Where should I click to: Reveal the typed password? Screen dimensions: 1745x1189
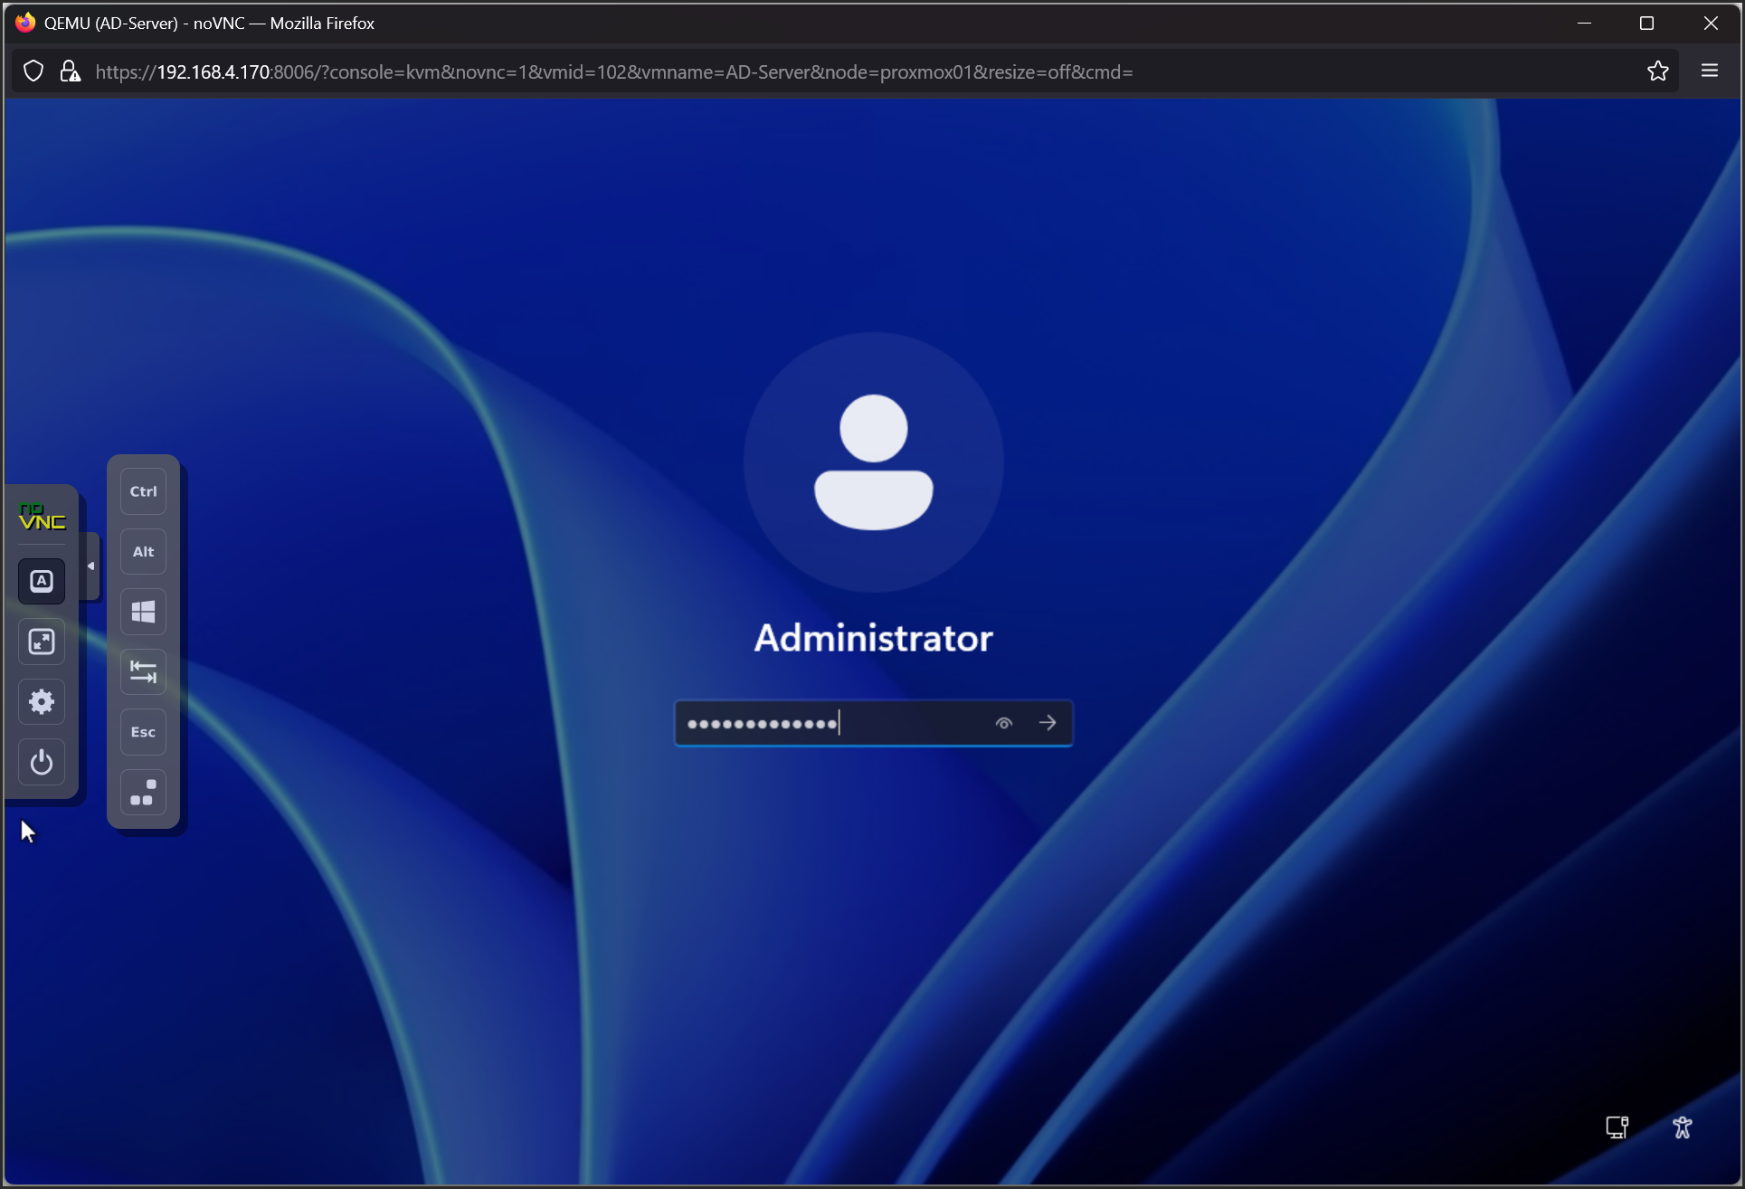coord(1003,723)
